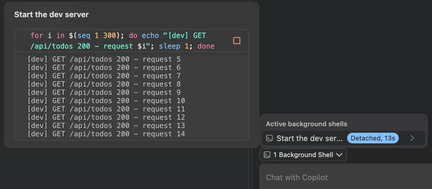432x189 pixels.
Task: Select the Start the dev ser... shell row
Action: [344, 138]
